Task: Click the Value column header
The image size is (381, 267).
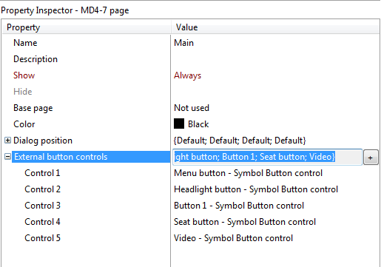Action: point(275,27)
